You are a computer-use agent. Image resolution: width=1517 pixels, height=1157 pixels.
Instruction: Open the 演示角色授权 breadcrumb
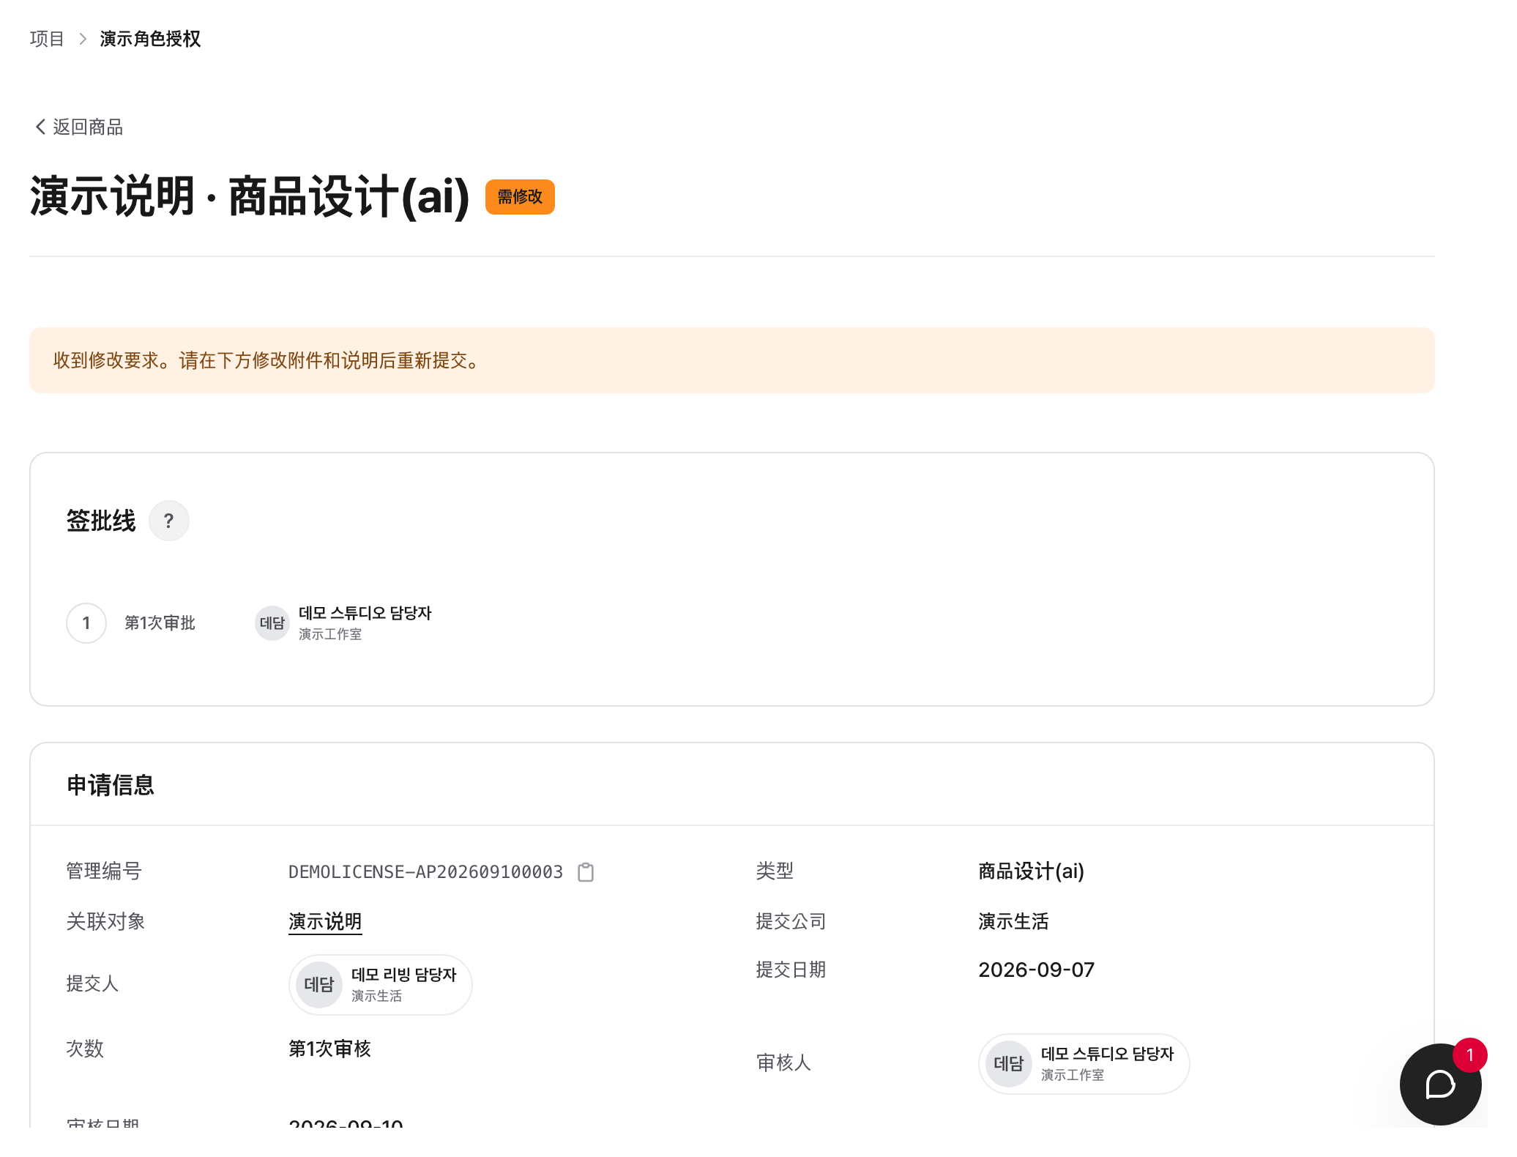point(150,39)
